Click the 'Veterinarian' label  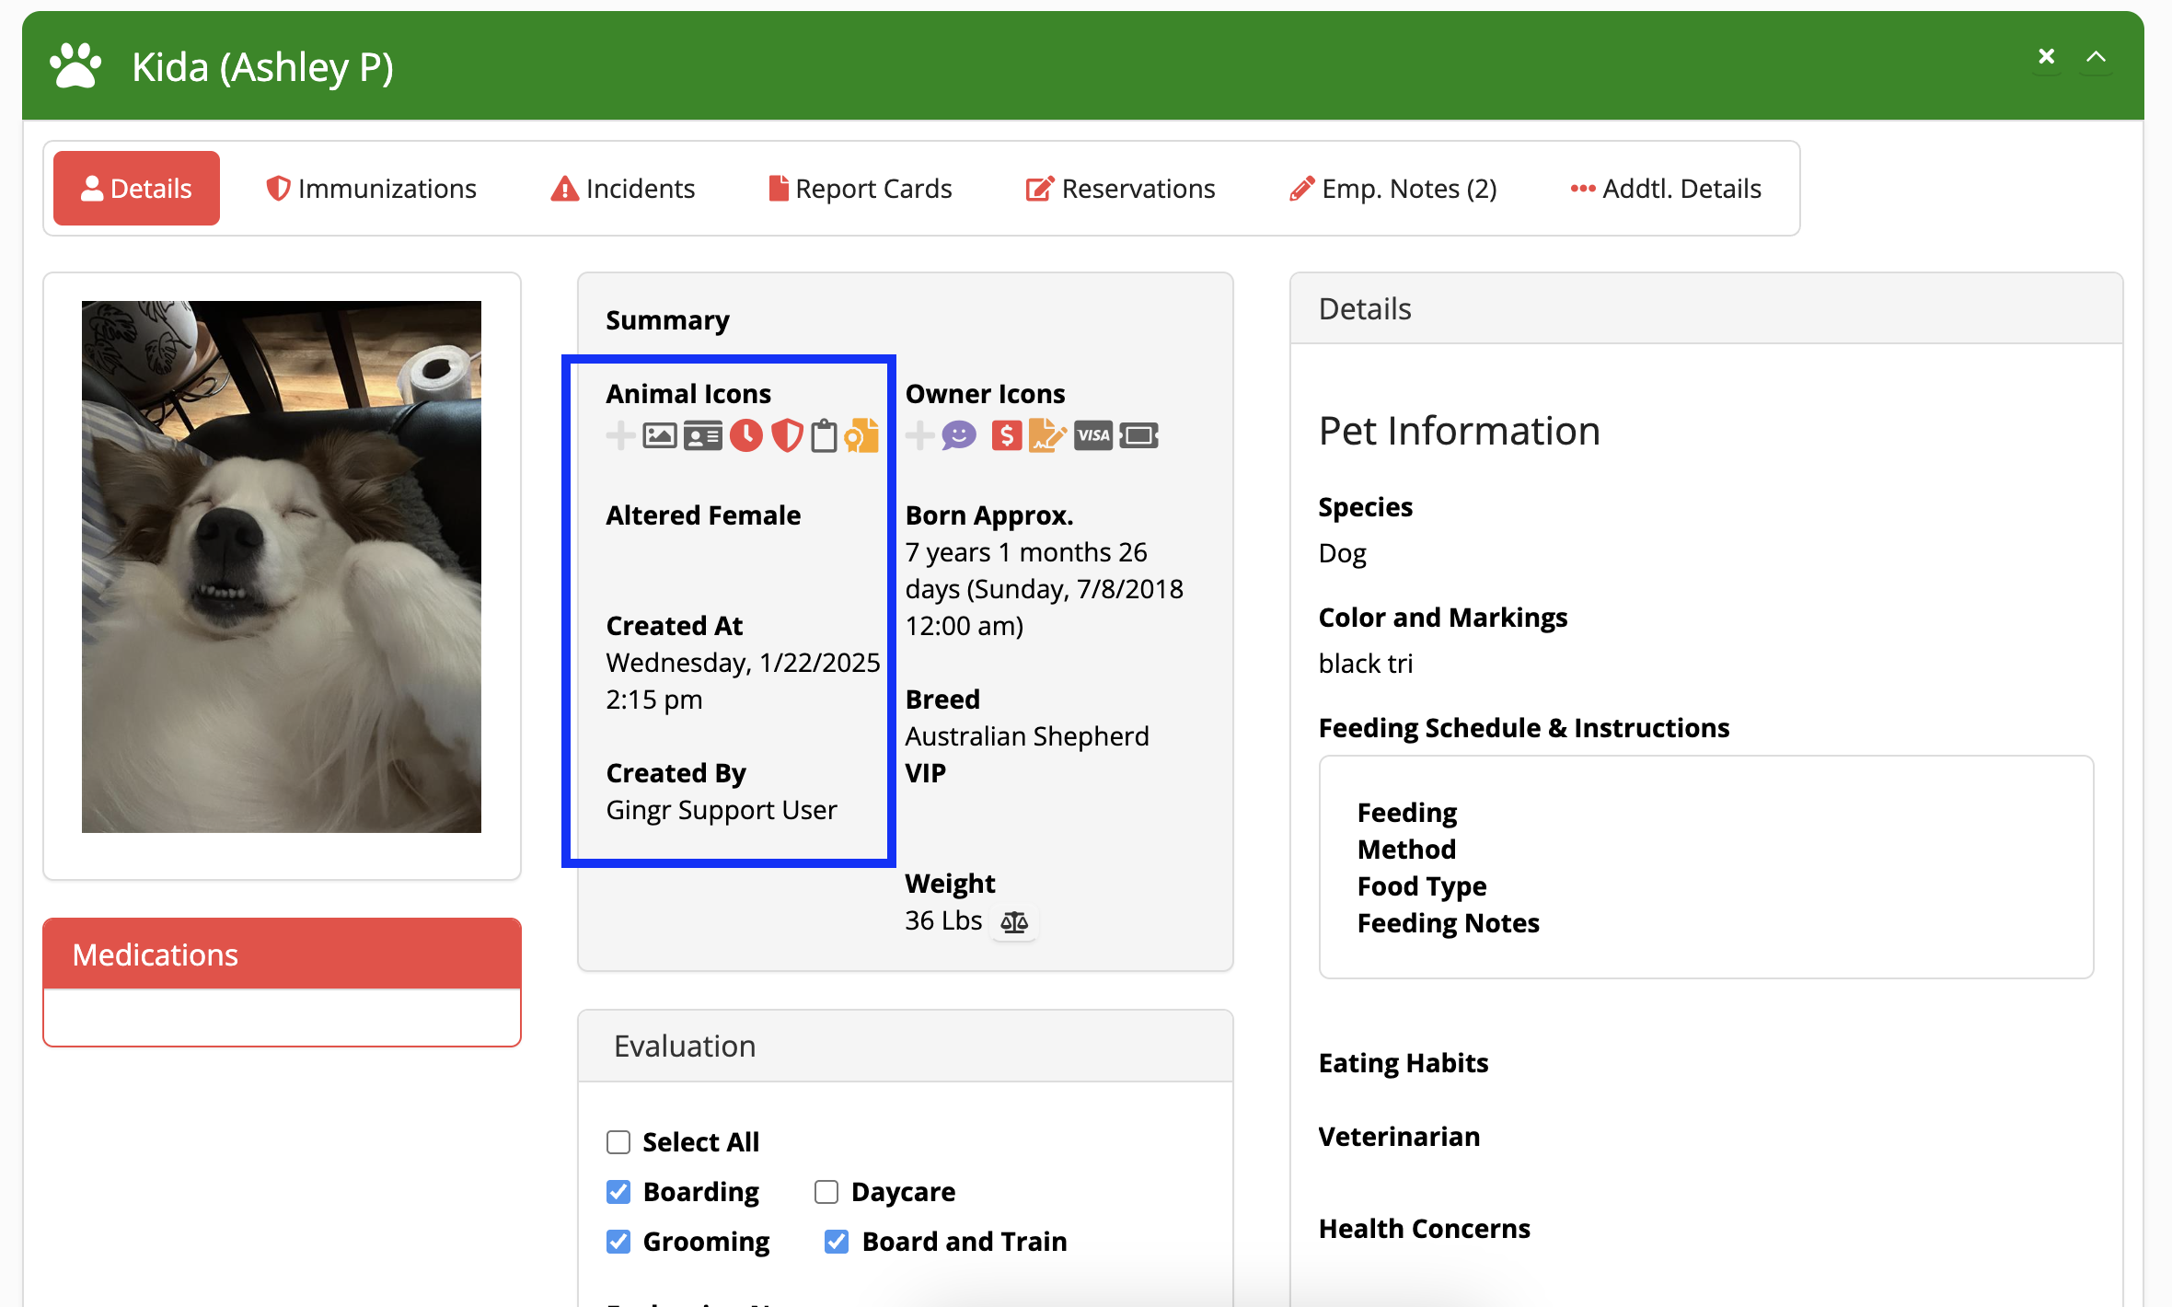(x=1399, y=1137)
